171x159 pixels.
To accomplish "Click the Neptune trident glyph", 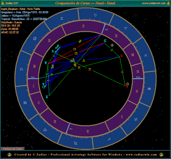I will point(46,63).
